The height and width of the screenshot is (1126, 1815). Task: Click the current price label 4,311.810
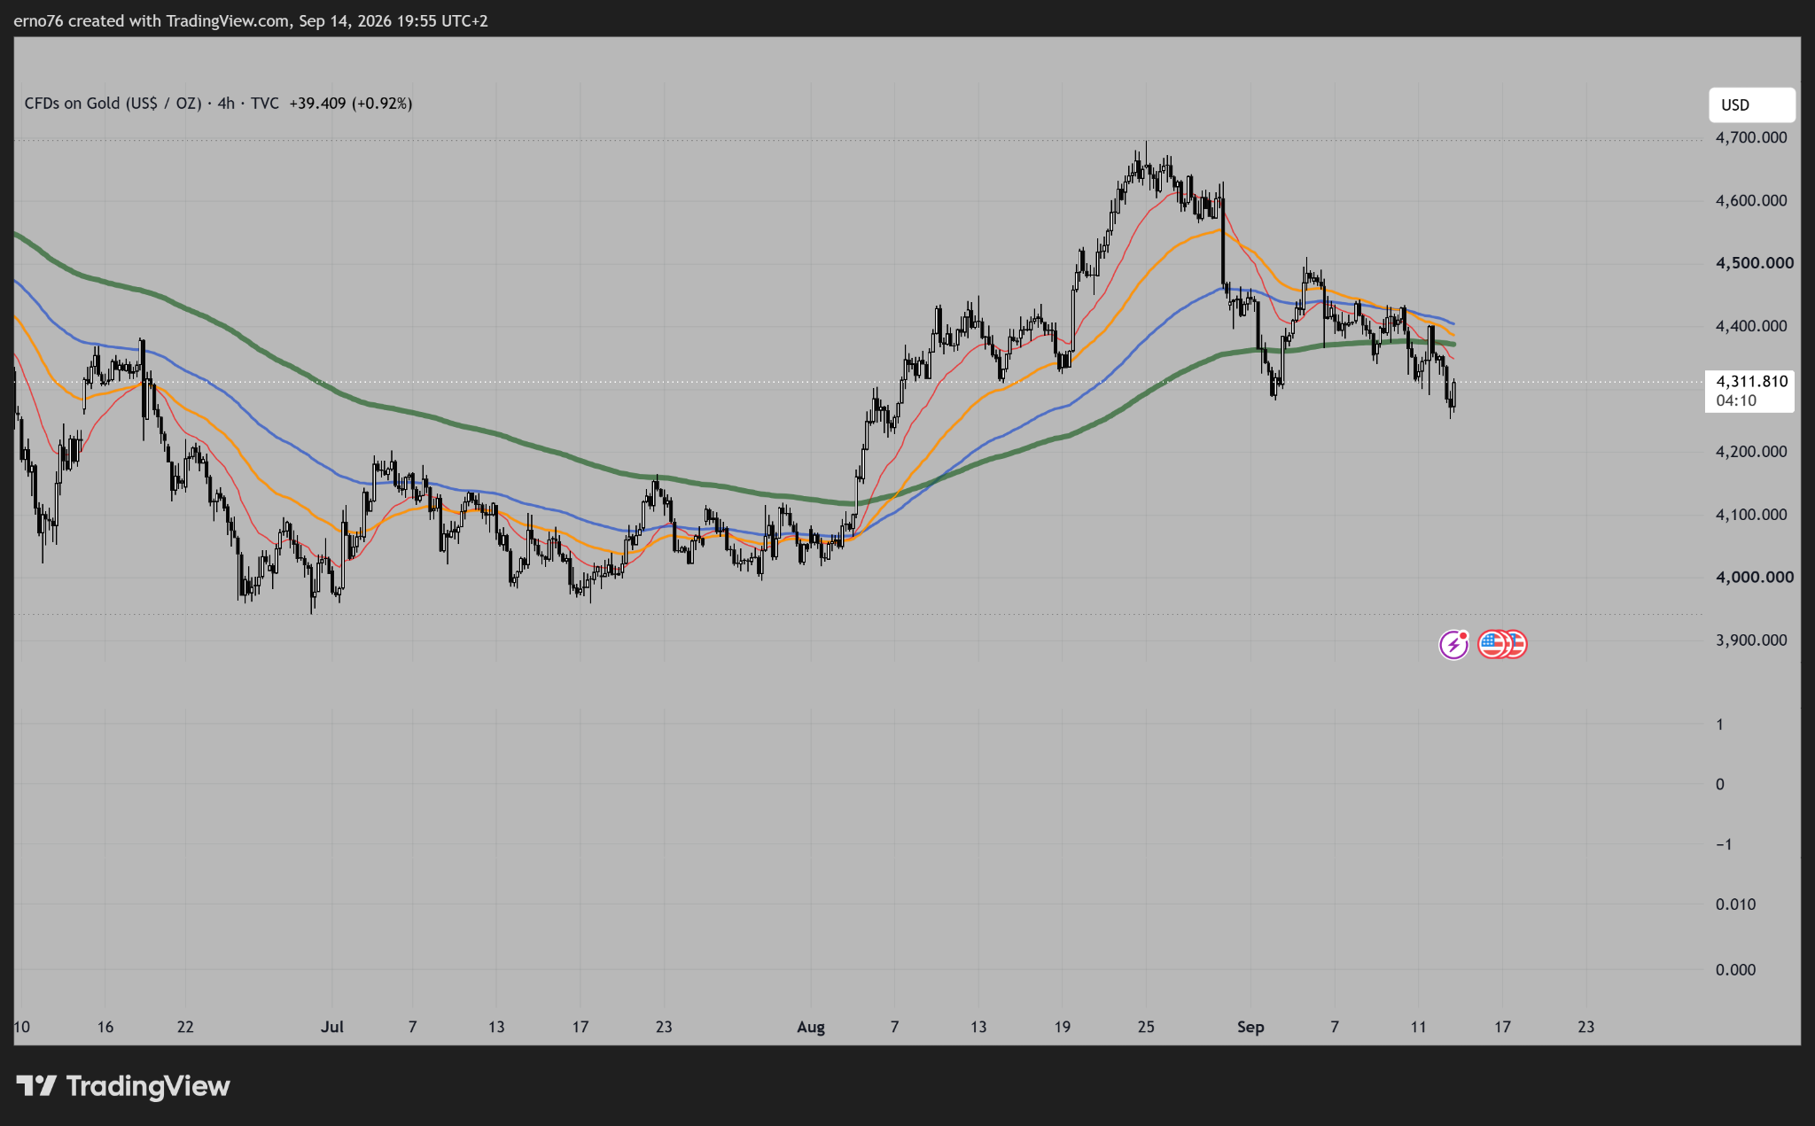click(x=1751, y=382)
